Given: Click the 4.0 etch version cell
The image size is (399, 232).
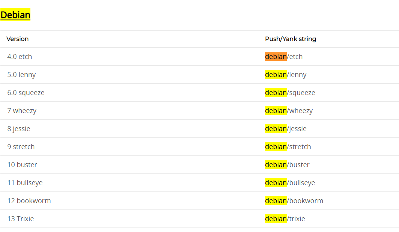Looking at the screenshot, I should tap(20, 56).
